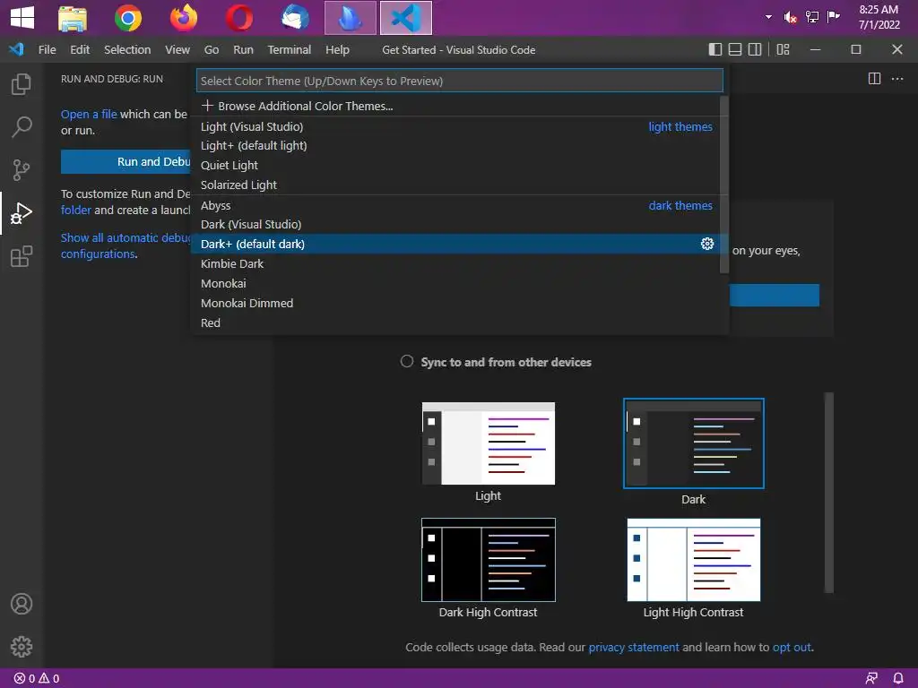Select Abyss theme
Image resolution: width=918 pixels, height=688 pixels.
tap(457, 205)
